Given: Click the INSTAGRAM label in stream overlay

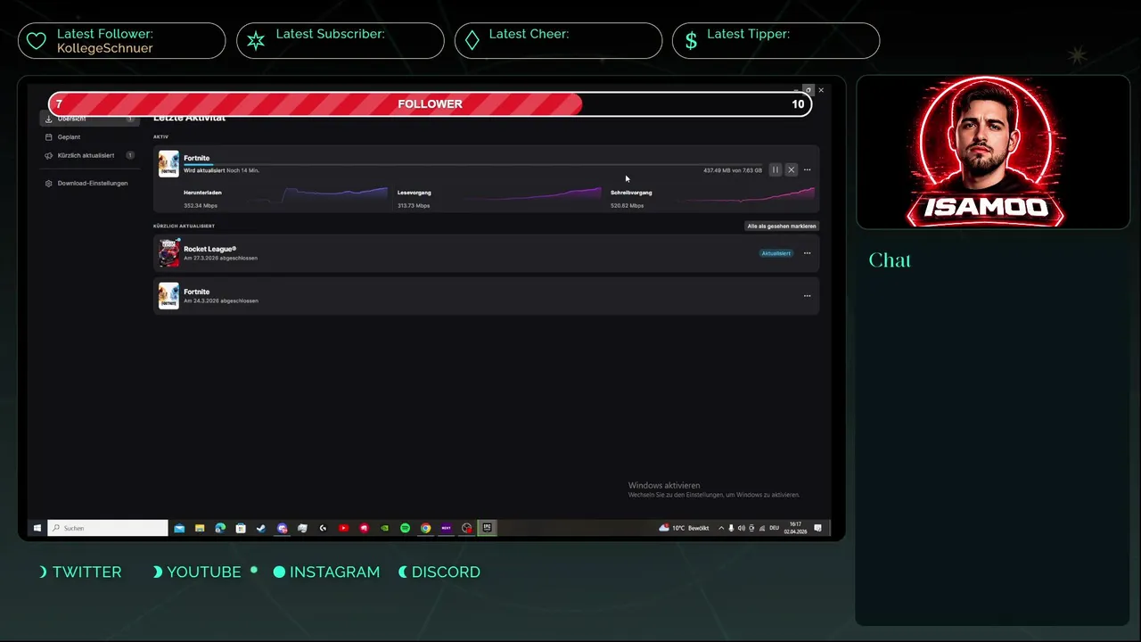Looking at the screenshot, I should click(334, 572).
